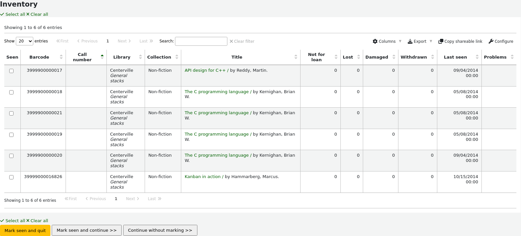Click the Export download icon
Viewport: 521px width, 236px height.
pyautogui.click(x=410, y=41)
